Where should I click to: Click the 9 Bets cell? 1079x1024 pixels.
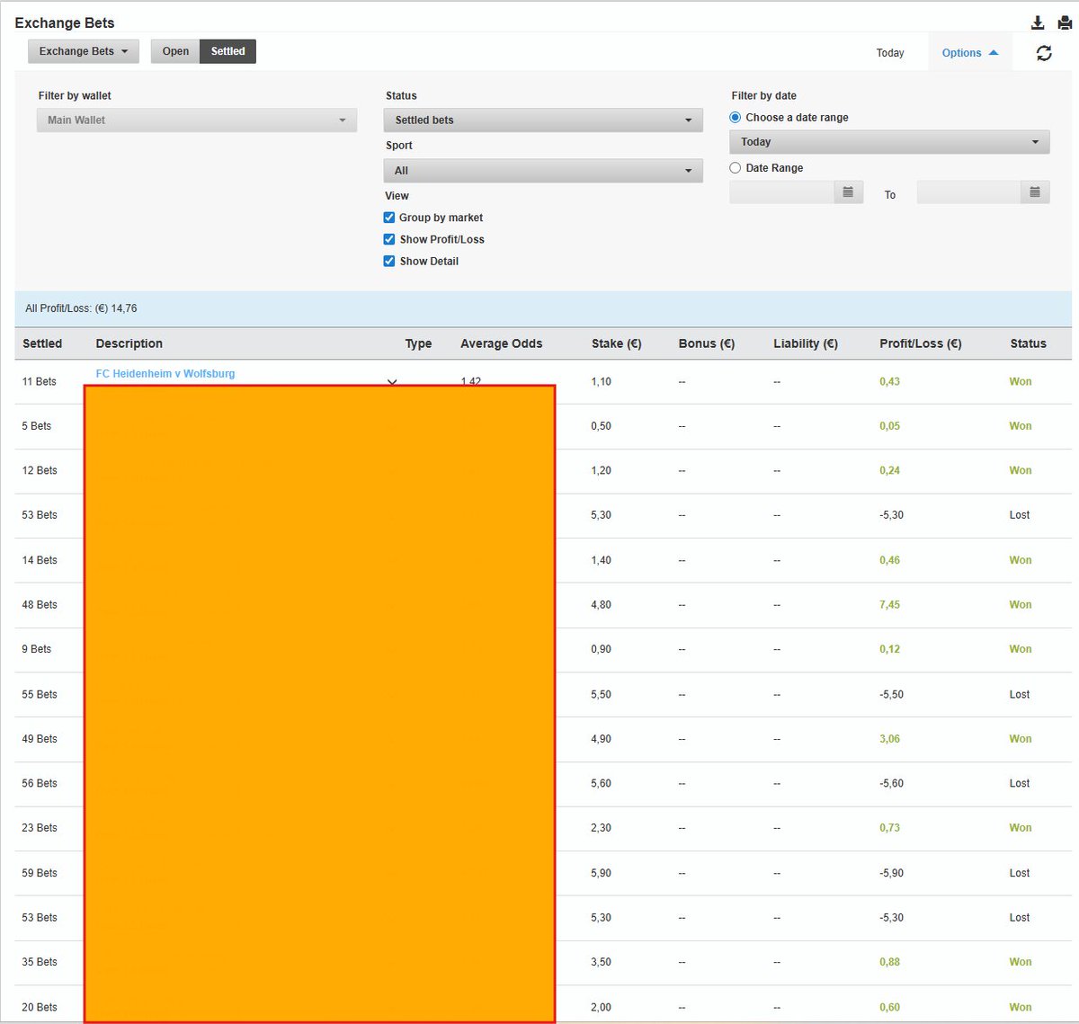(x=37, y=649)
